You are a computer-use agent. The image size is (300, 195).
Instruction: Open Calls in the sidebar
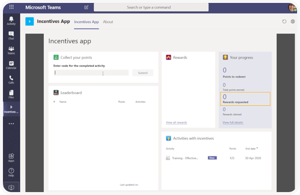coord(11,79)
